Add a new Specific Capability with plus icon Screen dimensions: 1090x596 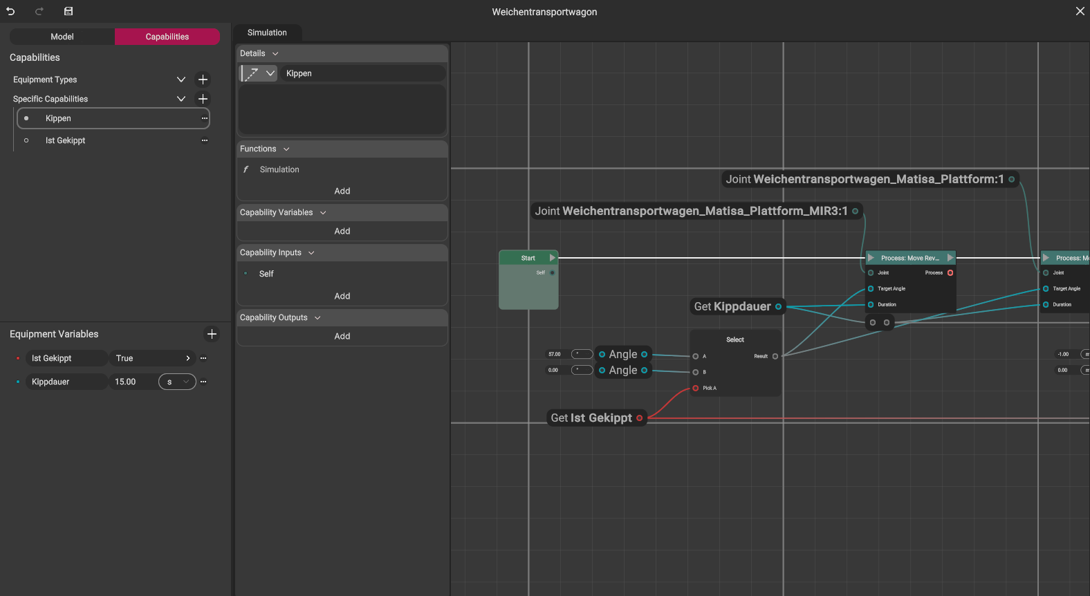(x=203, y=99)
